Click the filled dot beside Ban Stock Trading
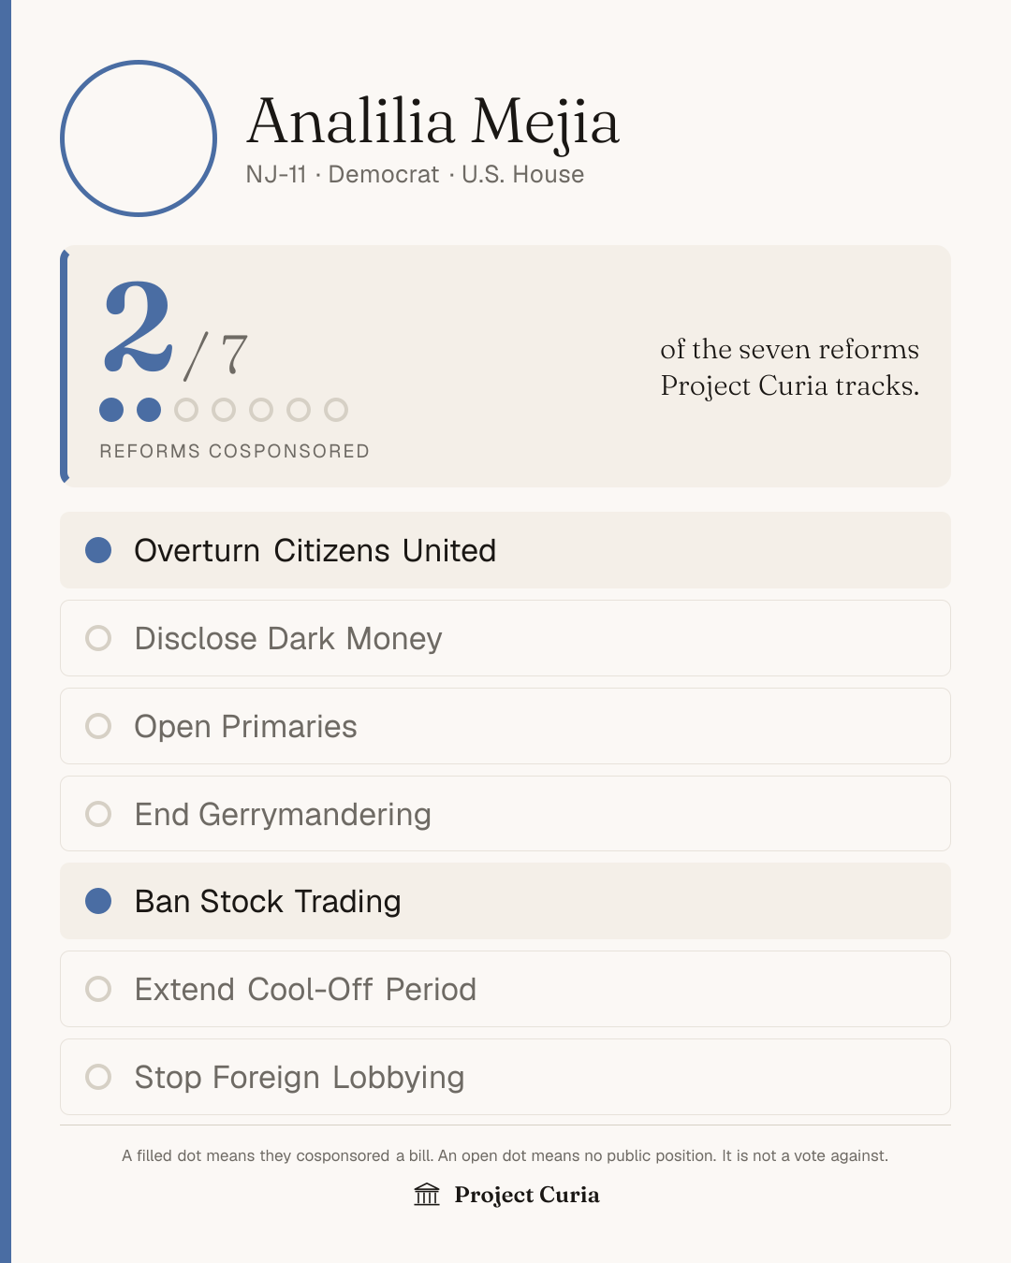1011x1263 pixels. click(x=98, y=901)
